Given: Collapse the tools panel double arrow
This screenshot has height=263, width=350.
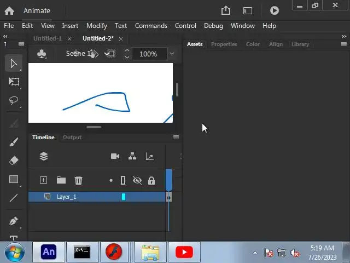Looking at the screenshot, I should coord(5,37).
